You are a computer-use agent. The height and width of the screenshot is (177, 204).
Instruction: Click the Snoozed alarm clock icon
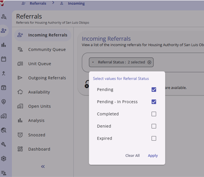click(20, 135)
